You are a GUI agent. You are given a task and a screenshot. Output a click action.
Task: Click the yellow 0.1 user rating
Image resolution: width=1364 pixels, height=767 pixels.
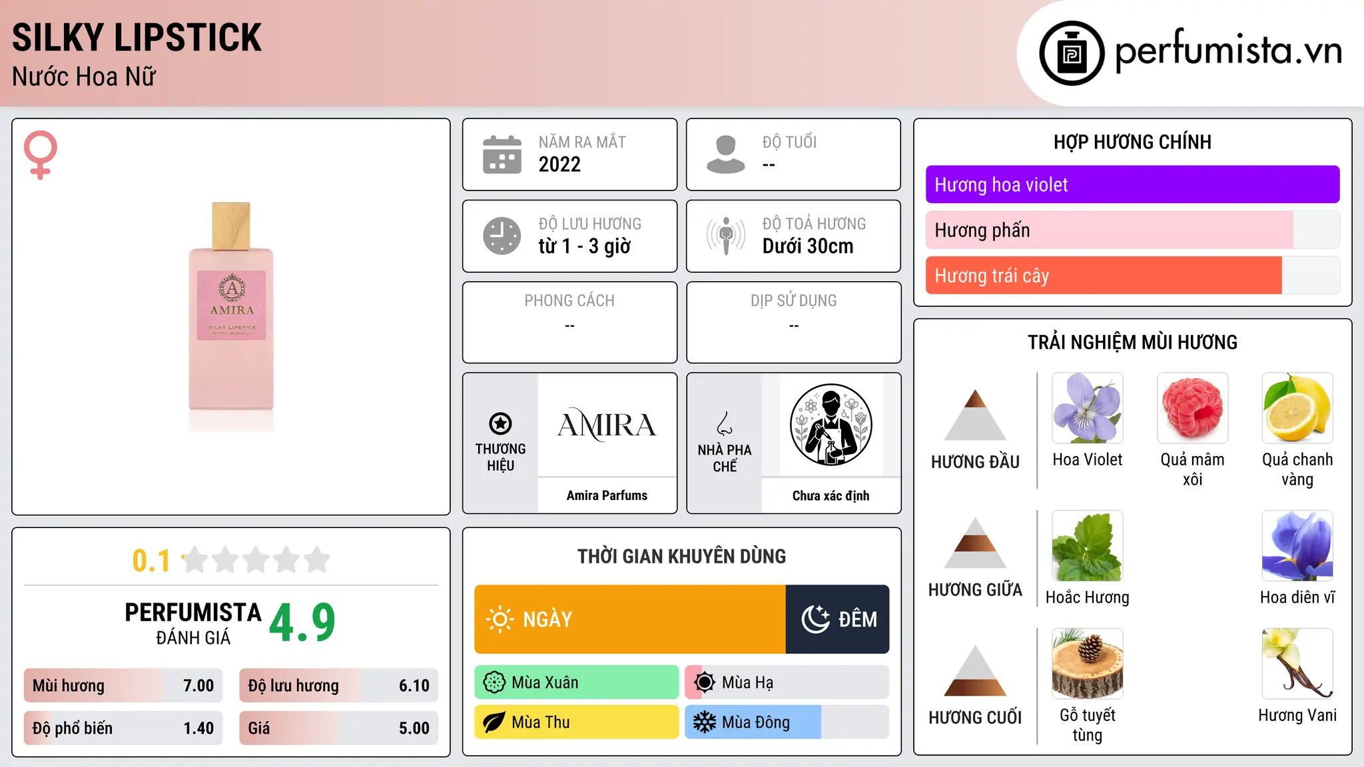coord(151,561)
